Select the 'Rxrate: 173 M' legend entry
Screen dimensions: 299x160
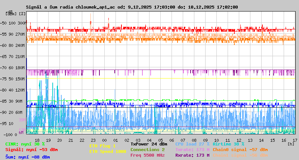(x=192, y=155)
